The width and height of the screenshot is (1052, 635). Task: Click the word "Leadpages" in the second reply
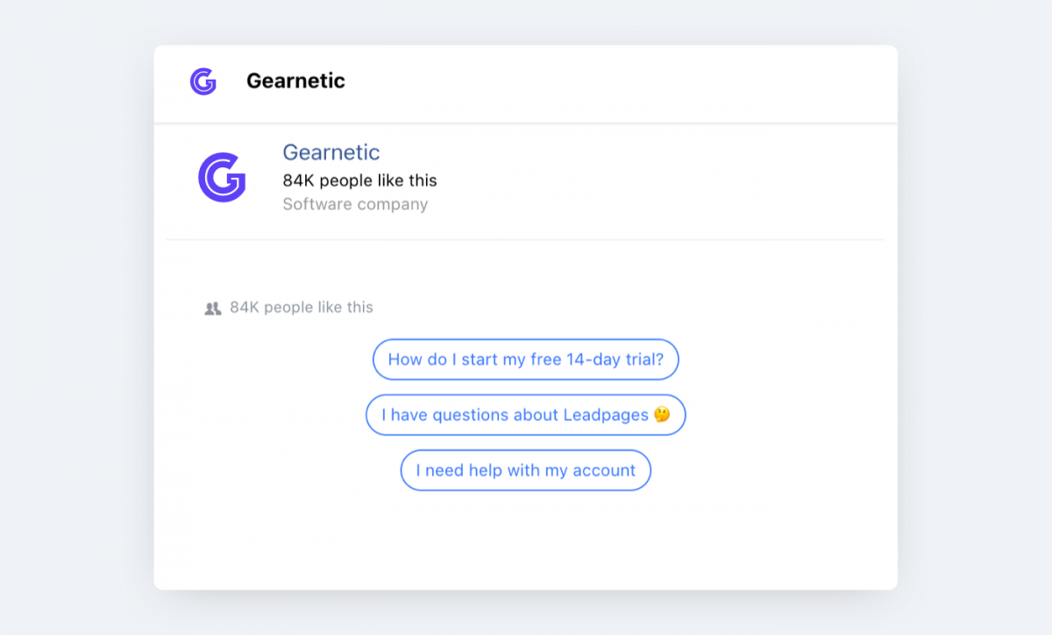pos(606,415)
